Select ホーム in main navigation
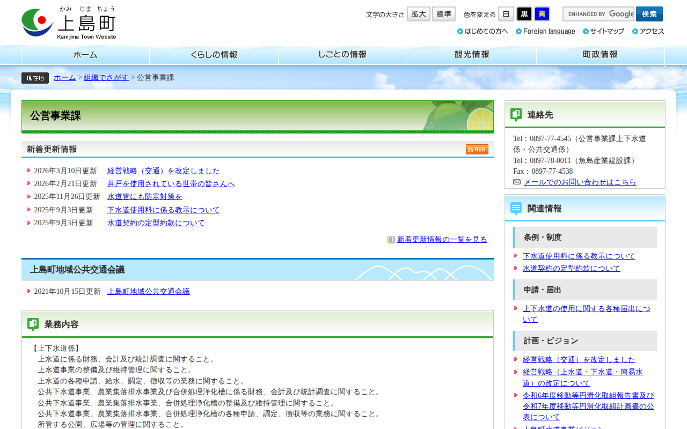The image size is (687, 429). [x=85, y=55]
